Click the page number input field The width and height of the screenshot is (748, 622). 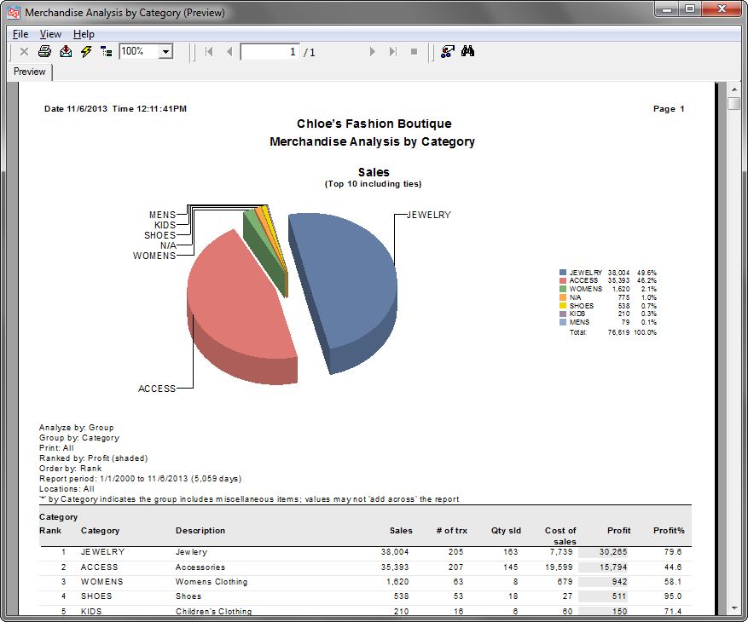click(270, 52)
